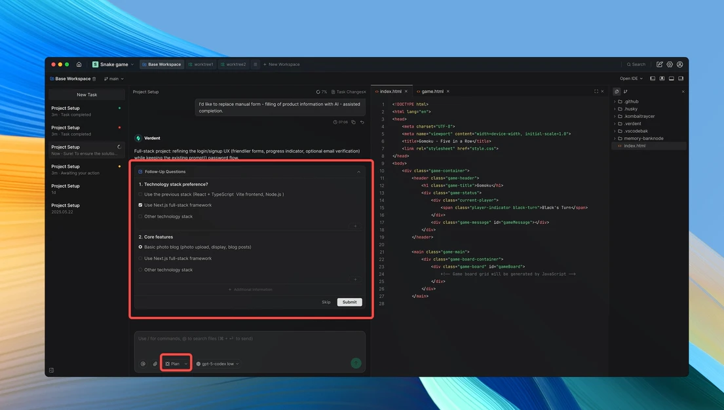This screenshot has width=724, height=410.
Task: Open the settings gear icon
Action: coord(670,64)
